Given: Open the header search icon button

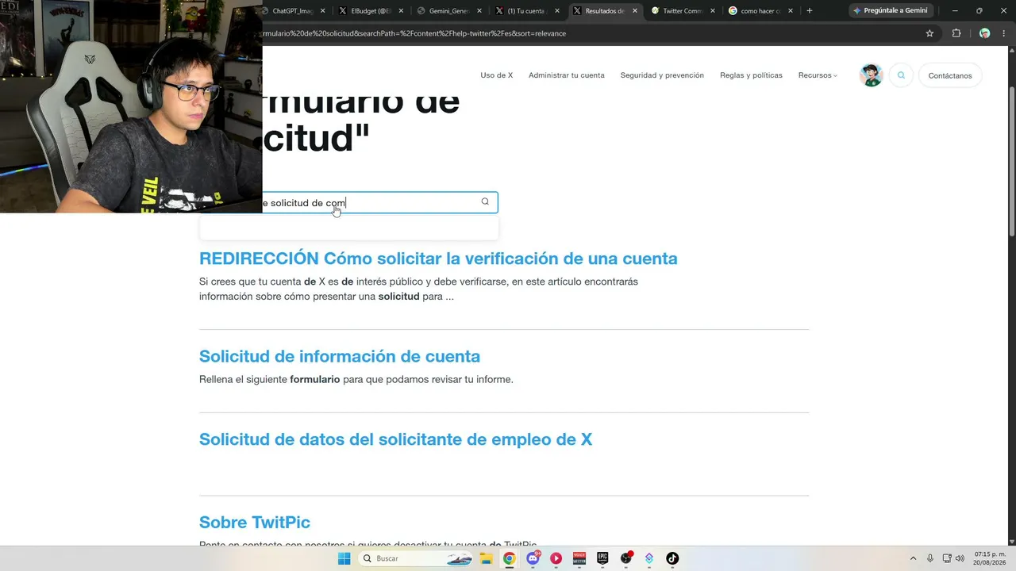Looking at the screenshot, I should pyautogui.click(x=901, y=75).
